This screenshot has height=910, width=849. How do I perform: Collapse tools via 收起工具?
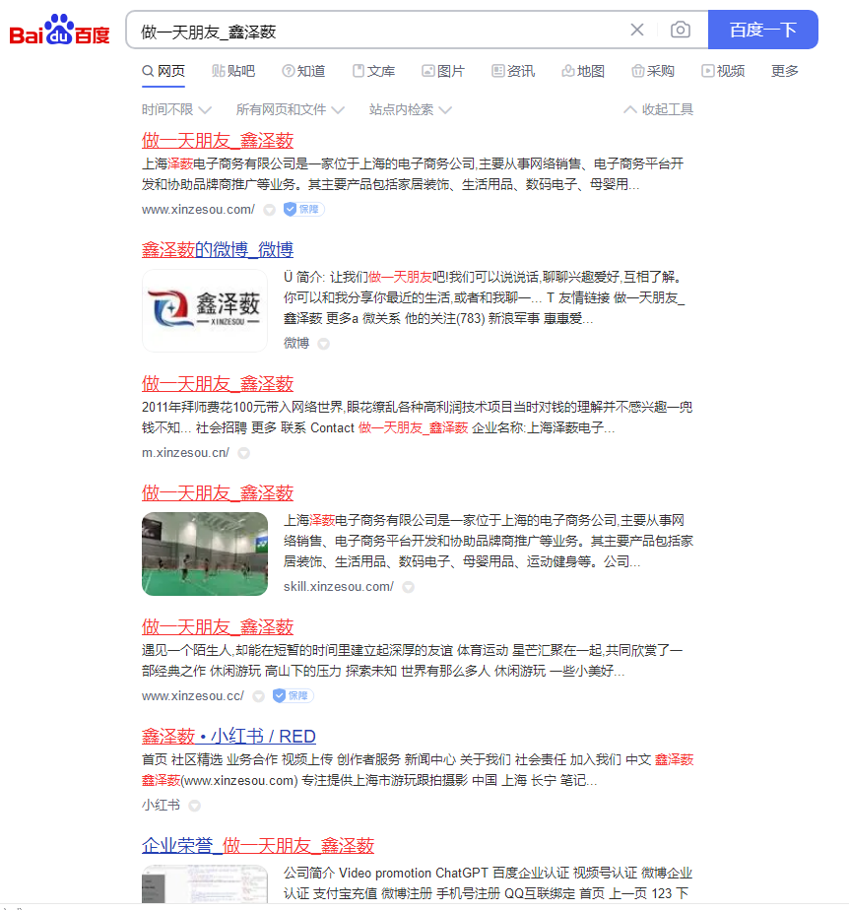[x=659, y=109]
